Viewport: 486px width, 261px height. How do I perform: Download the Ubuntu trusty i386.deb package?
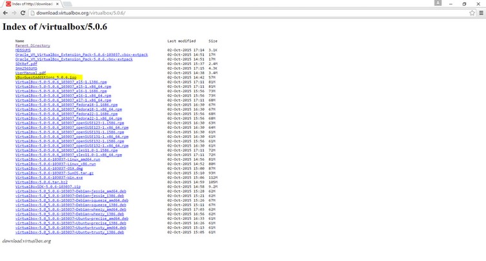[70, 231]
